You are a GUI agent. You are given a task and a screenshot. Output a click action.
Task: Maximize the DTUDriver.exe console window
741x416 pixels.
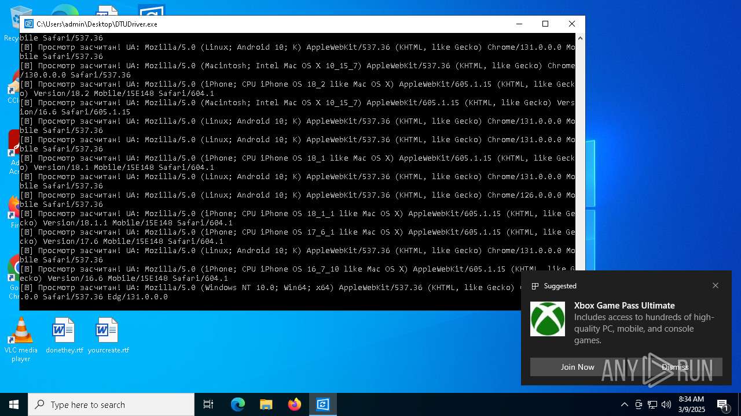coord(545,24)
